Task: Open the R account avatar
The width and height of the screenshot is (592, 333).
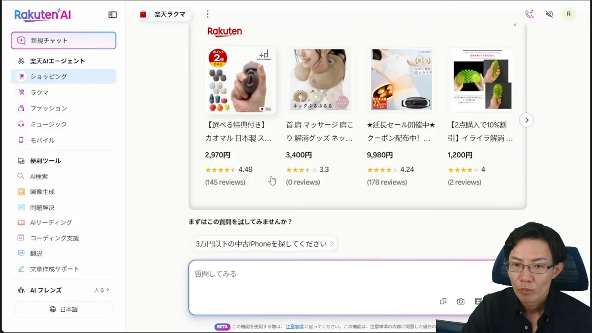Action: [x=569, y=14]
